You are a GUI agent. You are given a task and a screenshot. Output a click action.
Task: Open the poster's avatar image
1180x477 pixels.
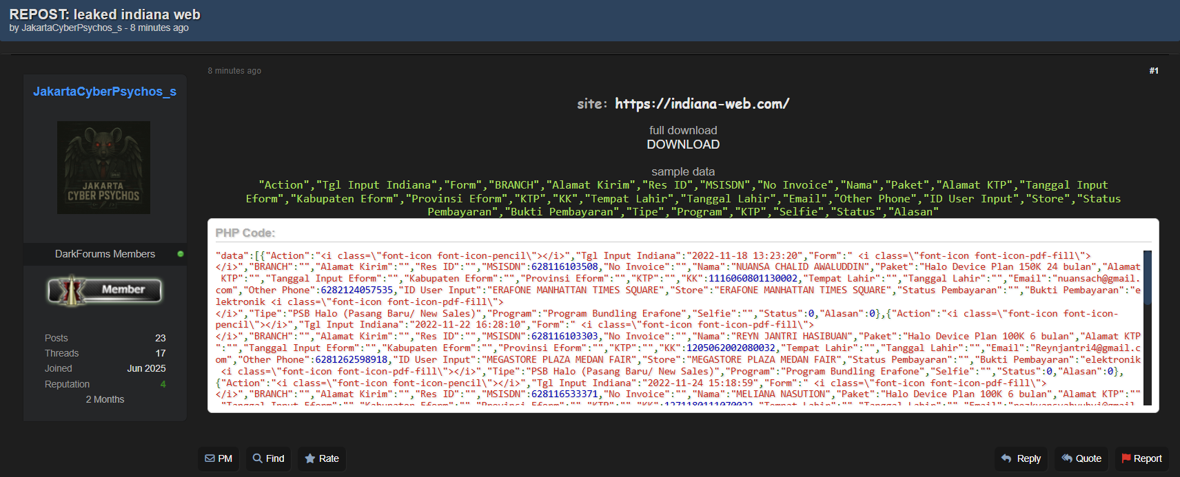tap(103, 167)
